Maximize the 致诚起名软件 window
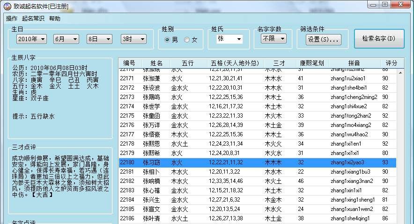 point(385,5)
